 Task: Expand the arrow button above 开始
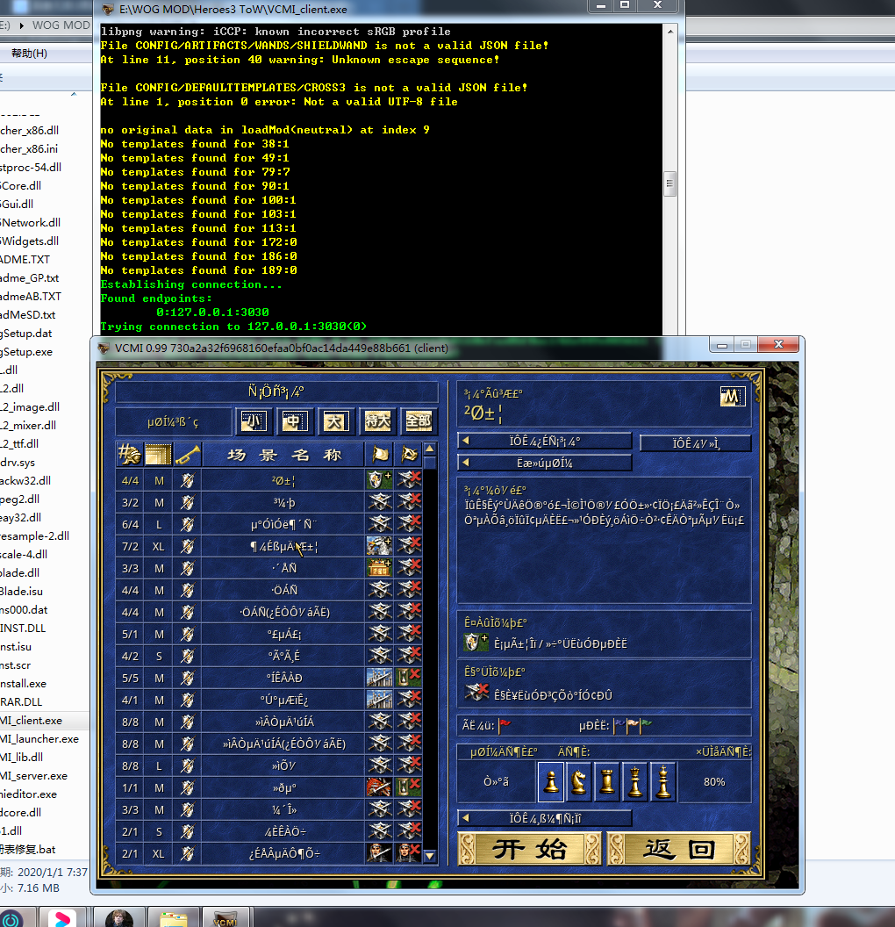coord(545,818)
